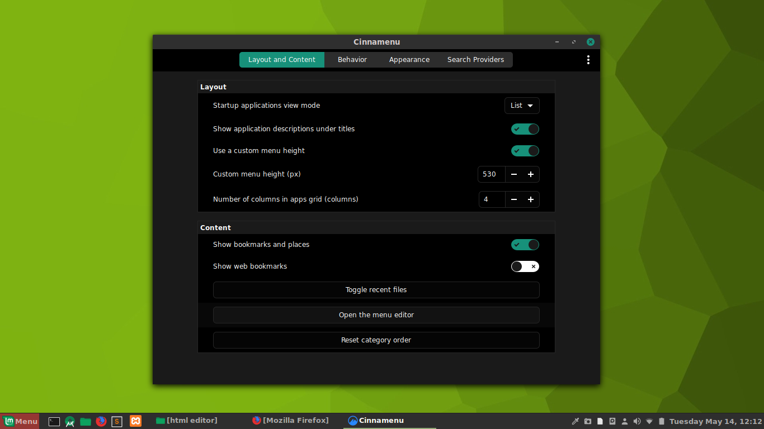The height and width of the screenshot is (429, 764).
Task: Turn off custom menu height
Action: coord(525,151)
